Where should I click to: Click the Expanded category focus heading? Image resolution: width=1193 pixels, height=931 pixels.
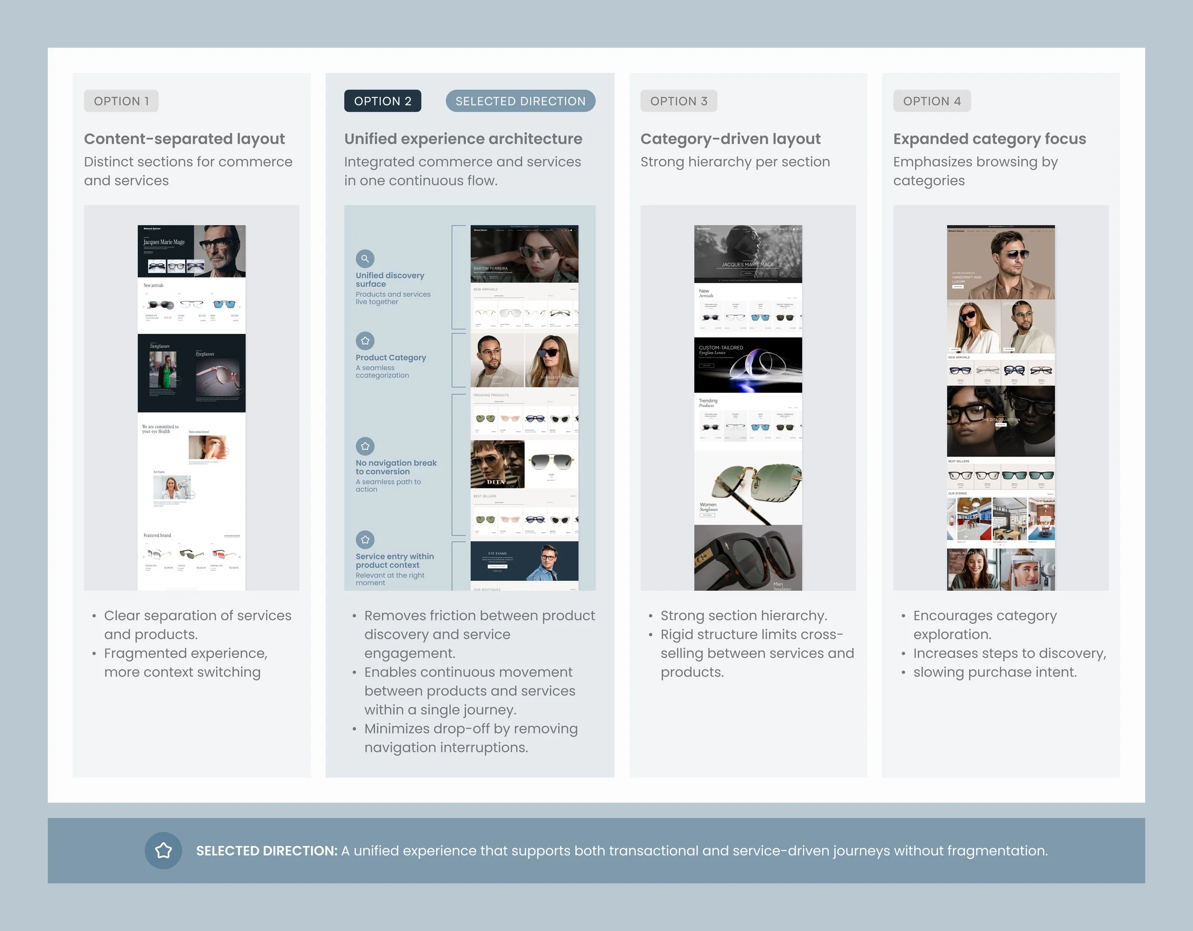pyautogui.click(x=989, y=139)
